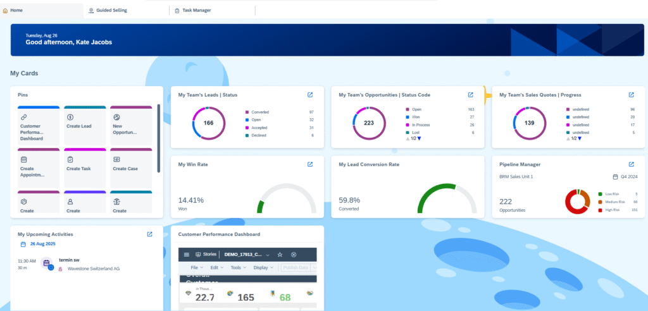Open the hamburger menu in dashboard preview
The height and width of the screenshot is (311, 648).
[x=187, y=254]
